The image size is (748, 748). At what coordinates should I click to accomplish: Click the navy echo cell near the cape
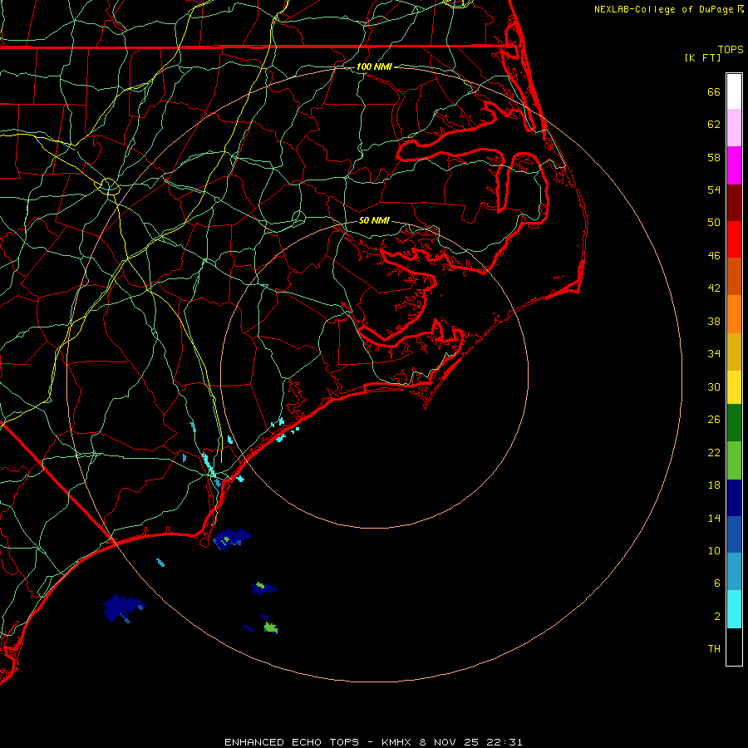tap(231, 539)
